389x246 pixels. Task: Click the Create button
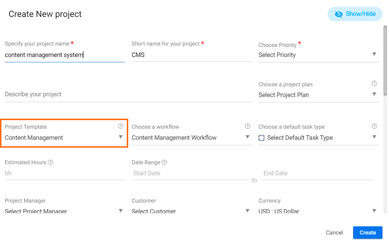point(368,233)
